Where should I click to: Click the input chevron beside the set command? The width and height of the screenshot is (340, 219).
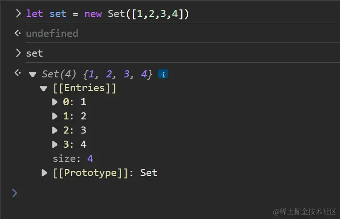click(x=18, y=53)
